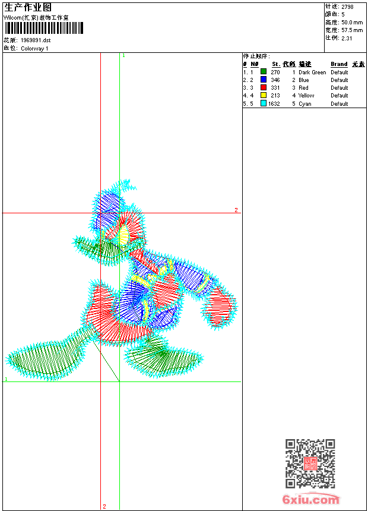Click the Blue color swatch
Screen dimensions: 368x511
tap(264, 80)
